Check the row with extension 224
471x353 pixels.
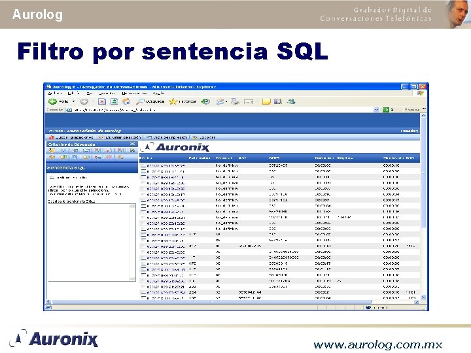(x=143, y=292)
